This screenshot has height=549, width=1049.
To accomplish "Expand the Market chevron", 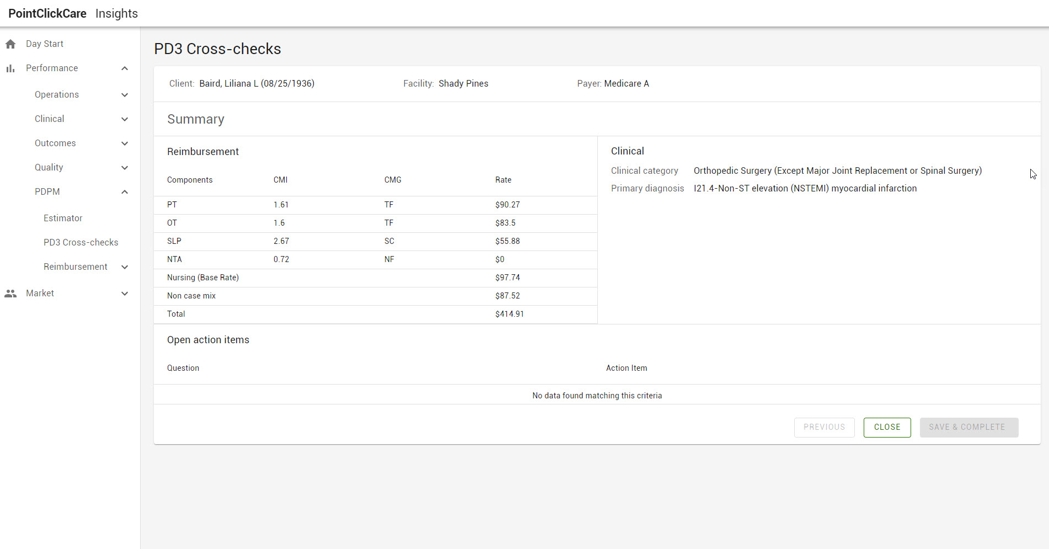I will click(125, 294).
